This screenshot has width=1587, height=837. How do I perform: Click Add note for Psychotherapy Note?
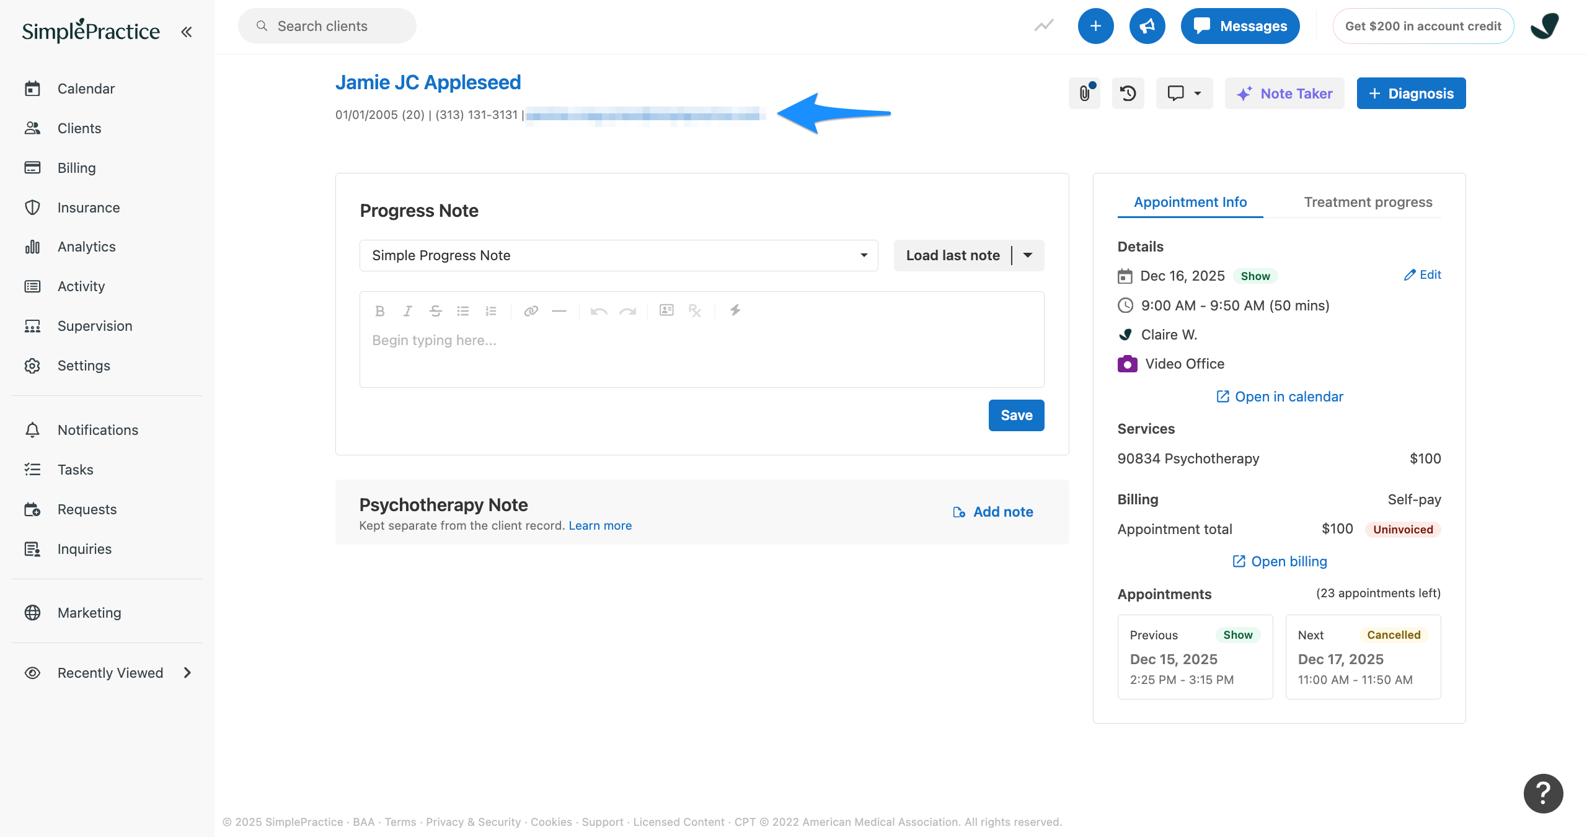coord(993,512)
